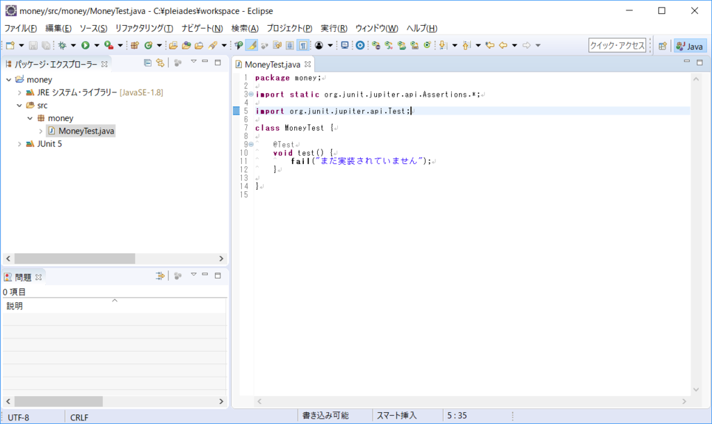Click the Save disk icon
The image size is (712, 424).
point(33,45)
